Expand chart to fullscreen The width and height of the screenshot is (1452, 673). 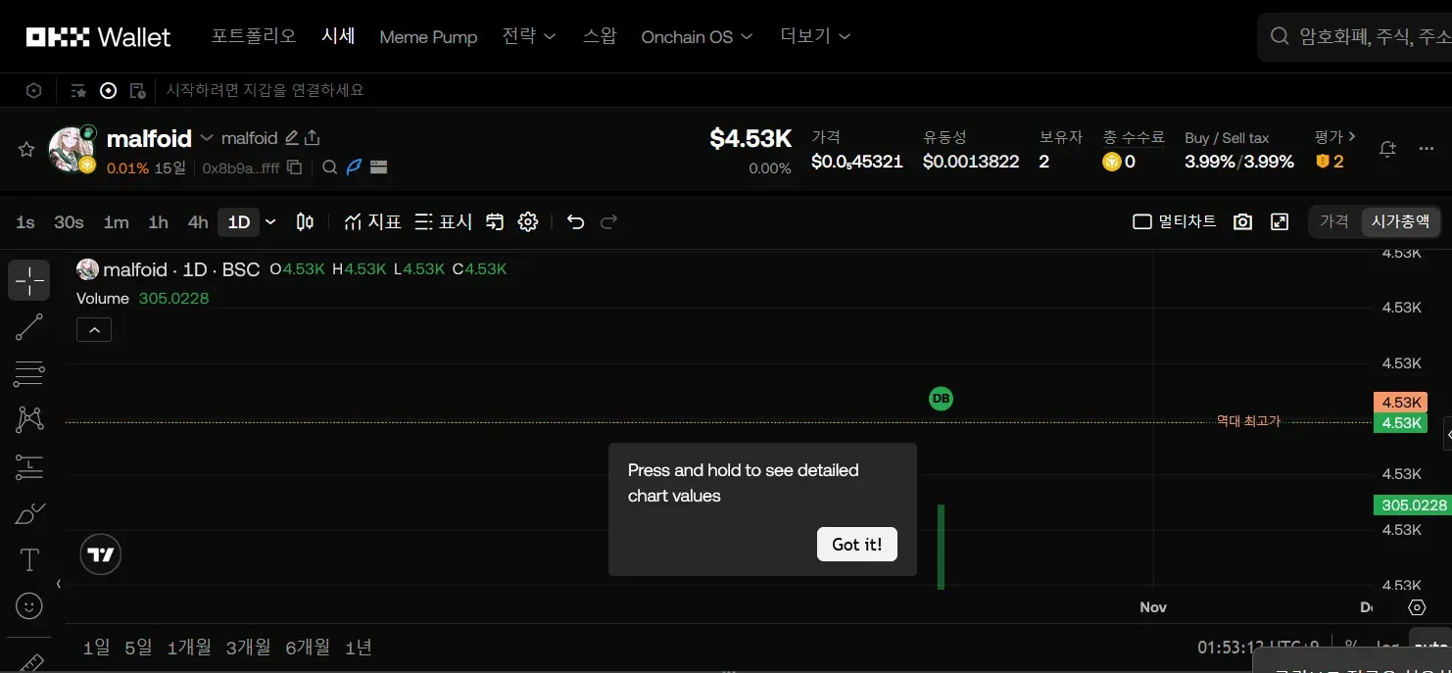click(1280, 222)
